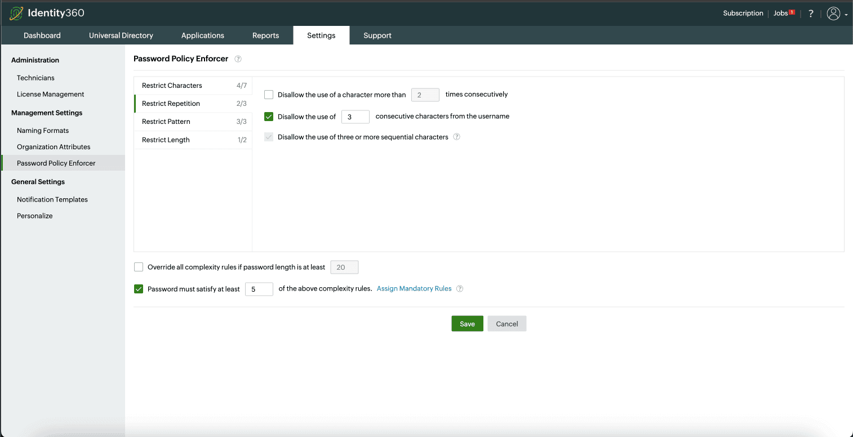Click the username consecutive characters count field
Viewport: 853px width, 437px height.
[x=356, y=117]
